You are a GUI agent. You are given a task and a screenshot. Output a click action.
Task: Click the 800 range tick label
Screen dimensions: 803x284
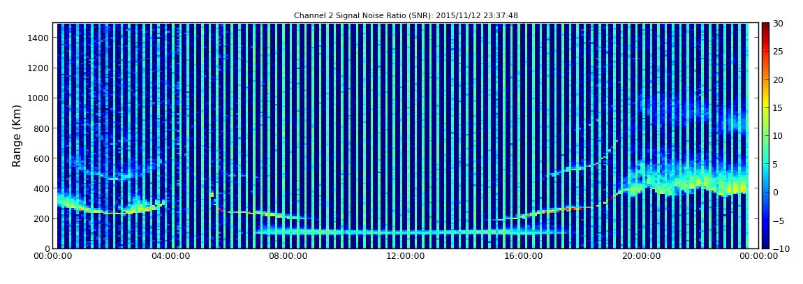point(41,128)
